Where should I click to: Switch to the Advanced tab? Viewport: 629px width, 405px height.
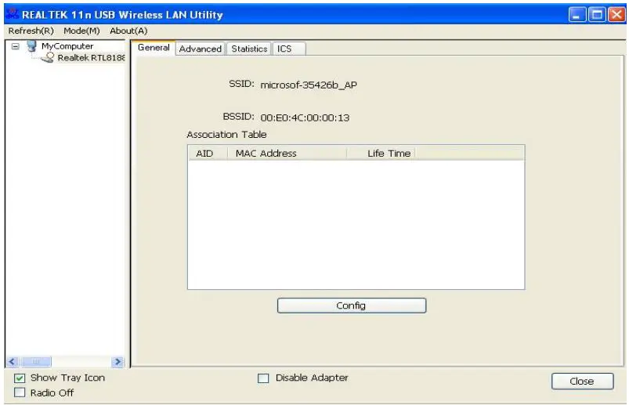201,49
